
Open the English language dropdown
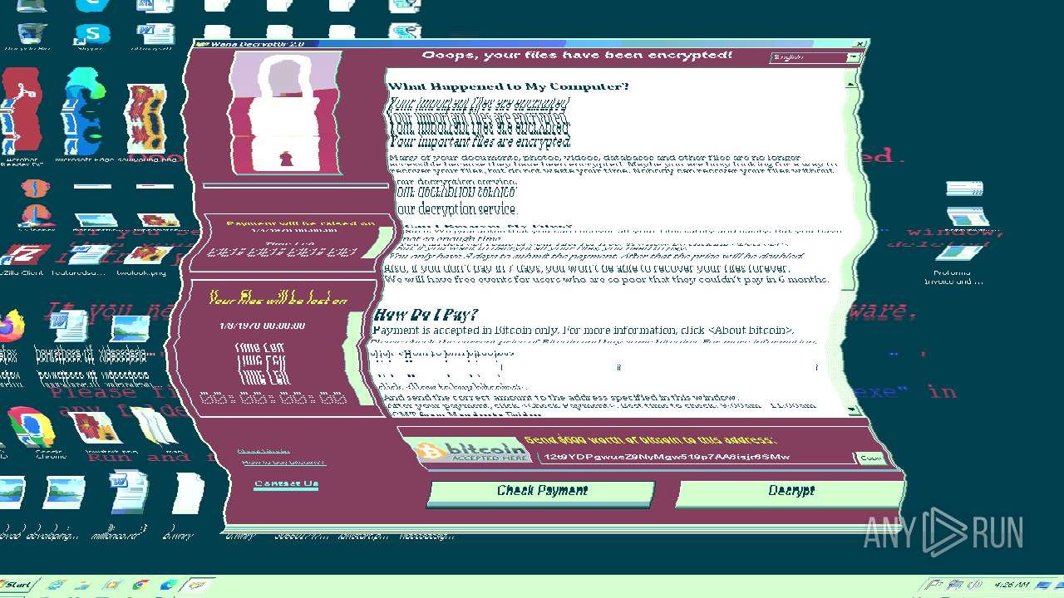click(x=815, y=57)
